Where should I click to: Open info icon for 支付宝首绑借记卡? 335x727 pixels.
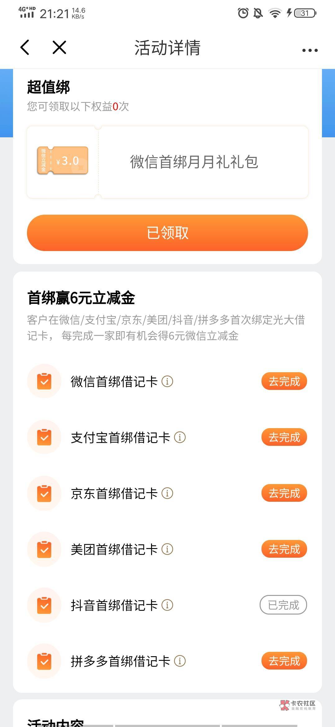tap(180, 437)
